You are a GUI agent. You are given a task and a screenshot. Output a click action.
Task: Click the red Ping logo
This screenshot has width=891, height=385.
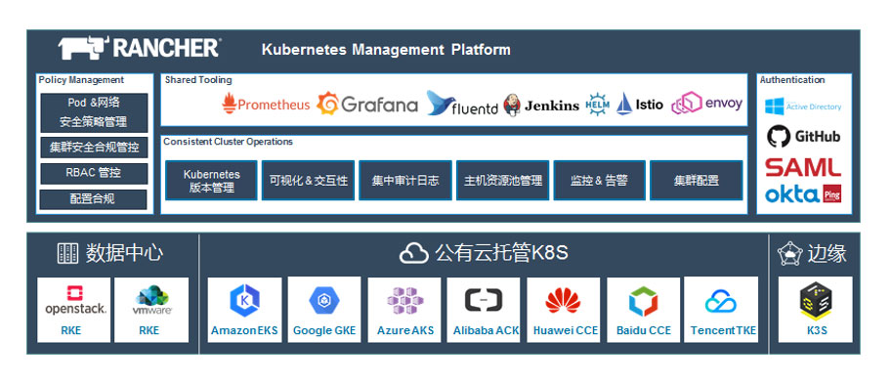pos(831,194)
